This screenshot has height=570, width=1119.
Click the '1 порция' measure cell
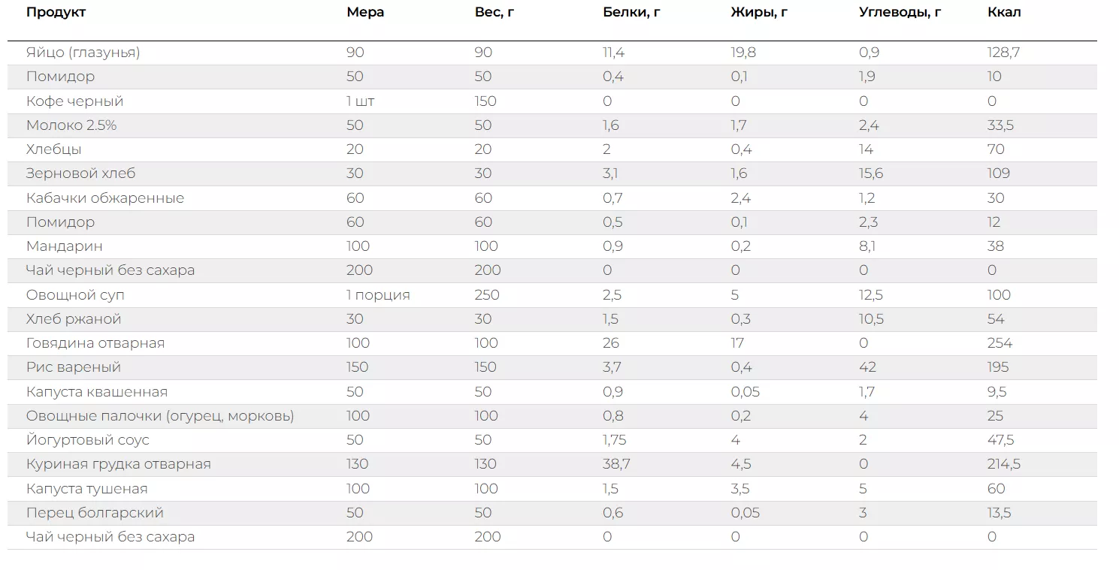coord(378,295)
